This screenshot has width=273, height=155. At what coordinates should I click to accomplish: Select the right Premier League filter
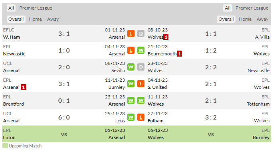coord(252,8)
